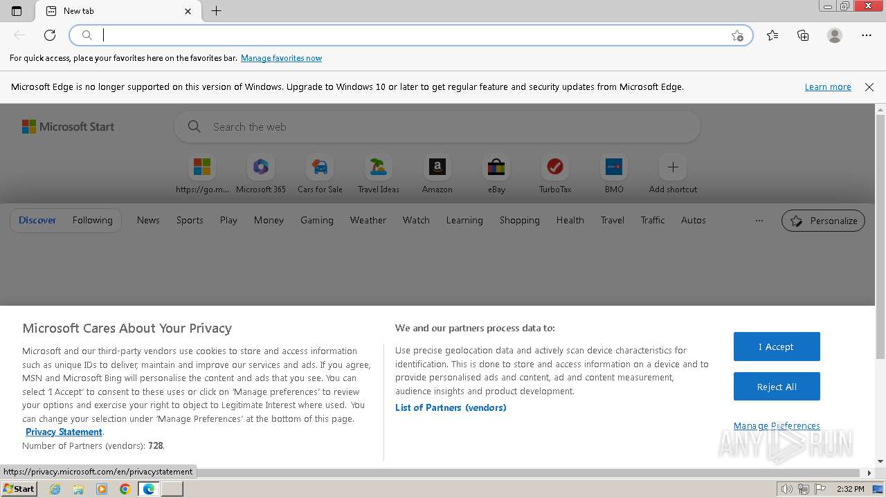
Task: Select the Microsoft Edge taskbar button
Action: point(148,489)
